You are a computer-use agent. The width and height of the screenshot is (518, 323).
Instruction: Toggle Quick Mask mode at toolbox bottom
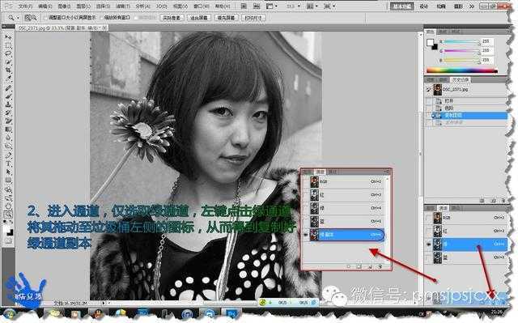coord(8,241)
